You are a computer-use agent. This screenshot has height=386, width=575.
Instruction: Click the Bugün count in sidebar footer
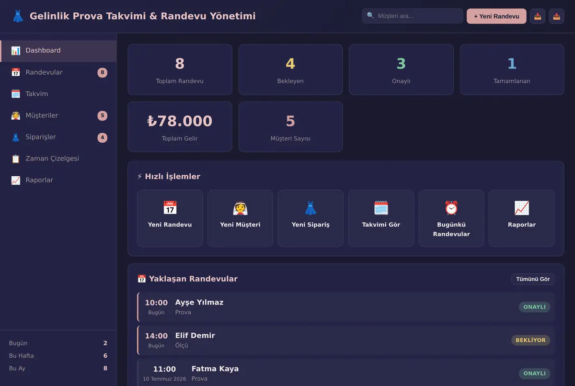[105, 343]
